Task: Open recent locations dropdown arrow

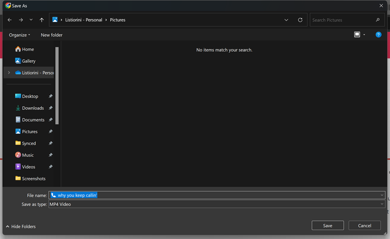Action: (31, 20)
